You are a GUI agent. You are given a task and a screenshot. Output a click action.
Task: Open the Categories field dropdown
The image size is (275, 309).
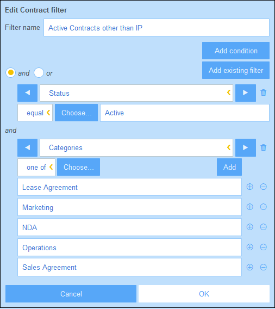pyautogui.click(x=136, y=147)
